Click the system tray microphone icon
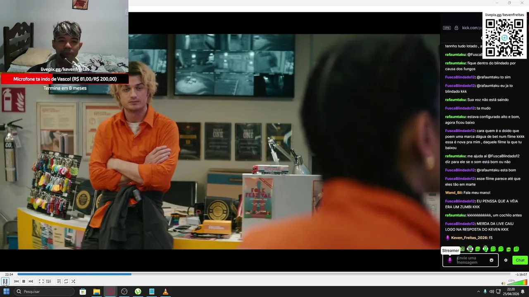Image resolution: width=529 pixels, height=297 pixels. (485, 292)
